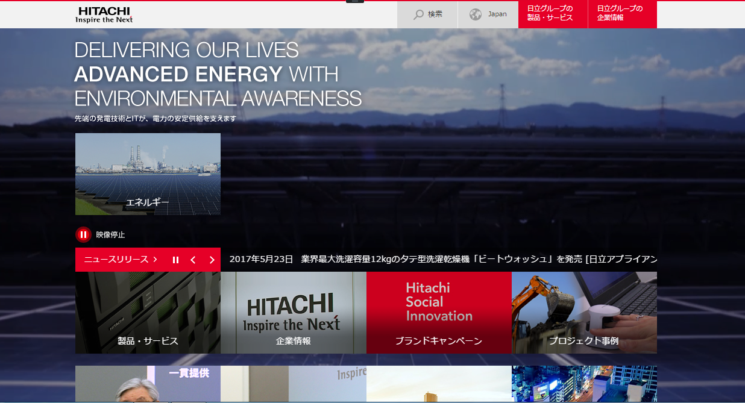Viewport: 745px width, 403px height.
Task: Open the 製品・サービス tile
Action: coord(148,313)
